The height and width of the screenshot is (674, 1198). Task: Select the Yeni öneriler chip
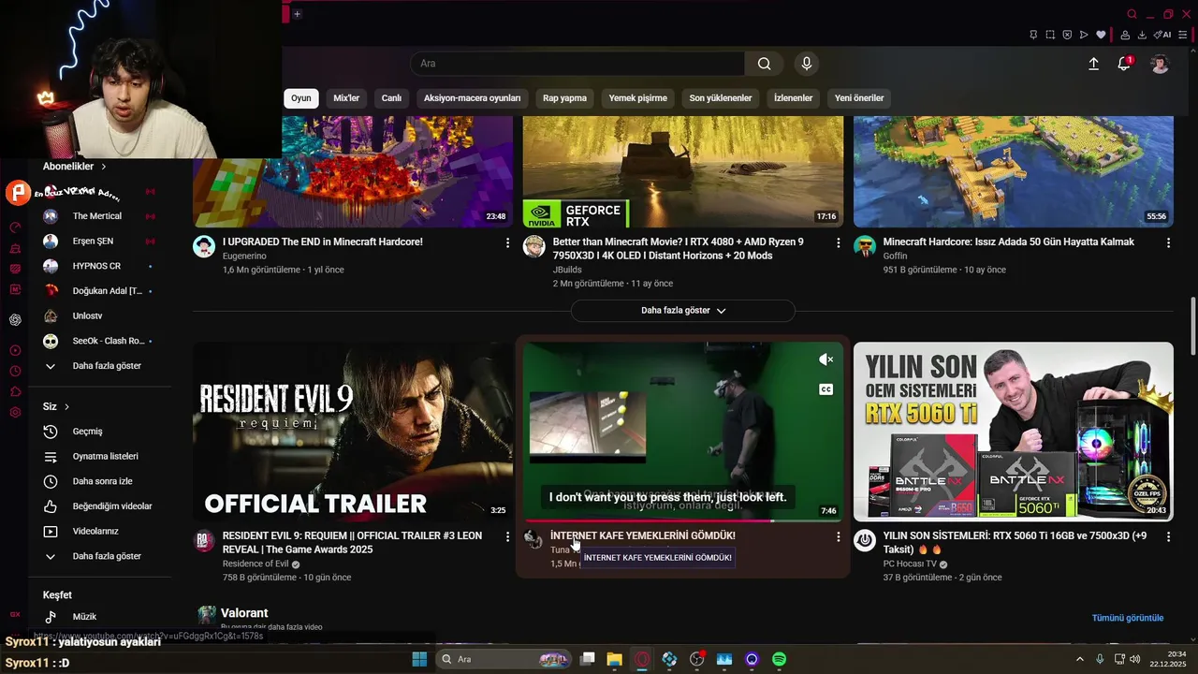coord(859,98)
